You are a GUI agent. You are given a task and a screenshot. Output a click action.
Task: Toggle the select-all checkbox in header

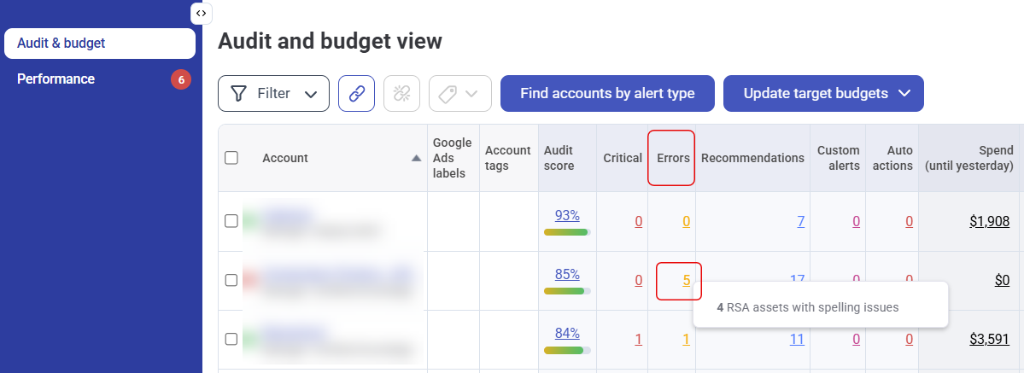231,158
